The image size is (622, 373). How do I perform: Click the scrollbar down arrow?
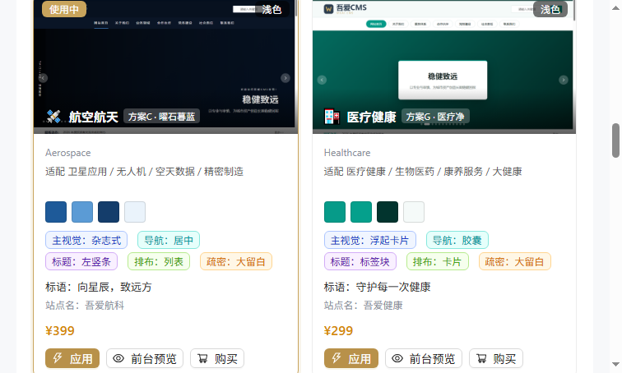pos(615,364)
